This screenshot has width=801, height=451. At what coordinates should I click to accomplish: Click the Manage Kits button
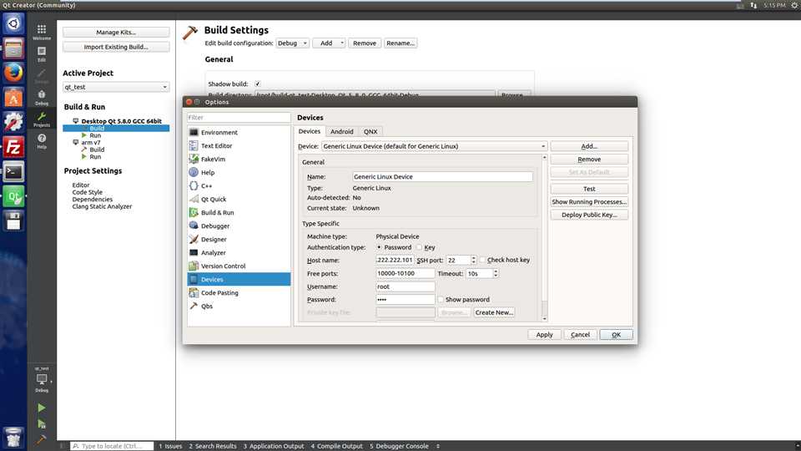click(x=116, y=33)
